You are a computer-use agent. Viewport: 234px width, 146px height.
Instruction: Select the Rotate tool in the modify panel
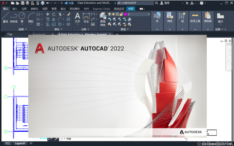pos(54,14)
